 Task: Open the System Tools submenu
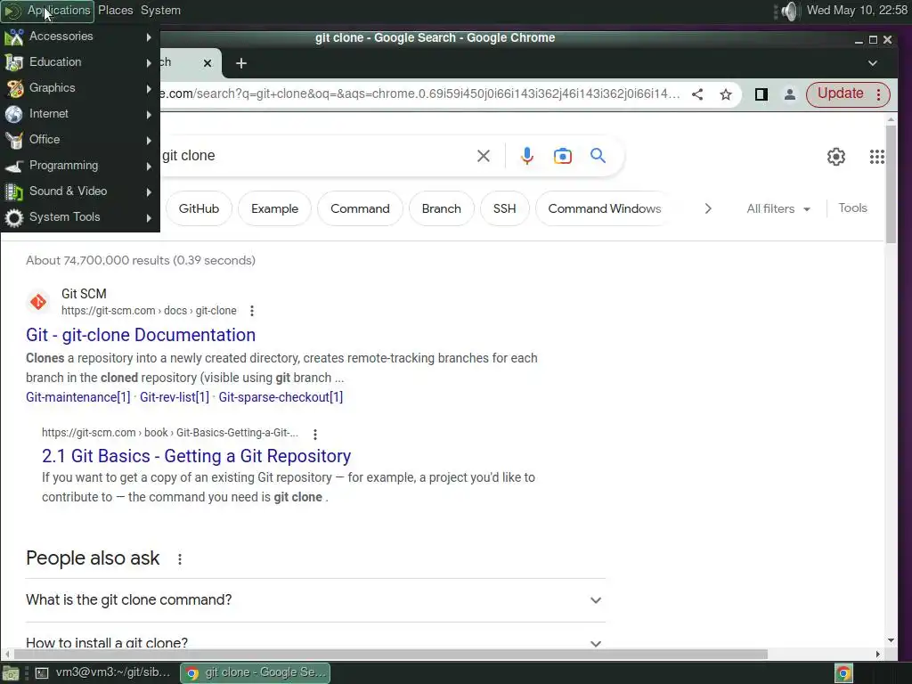coord(79,217)
